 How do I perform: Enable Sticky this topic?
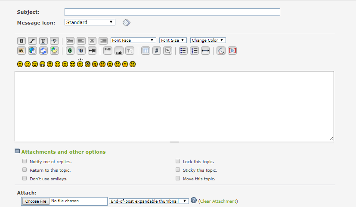[178, 170]
